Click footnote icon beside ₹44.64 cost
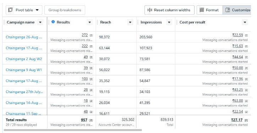The width and height of the screenshot is (257, 133). click(246, 57)
